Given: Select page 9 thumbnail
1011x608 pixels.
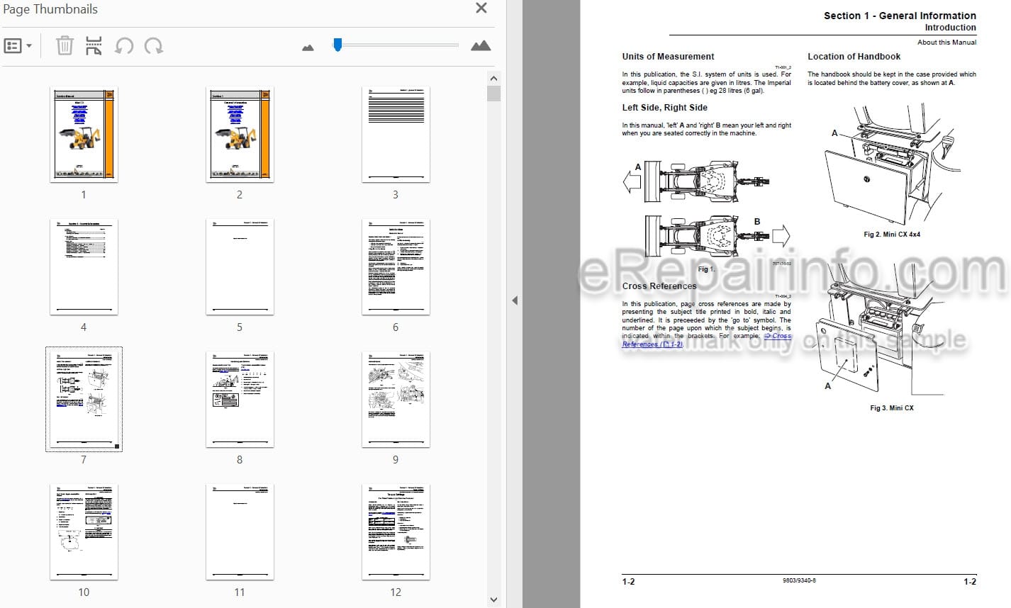Looking at the screenshot, I should click(396, 399).
